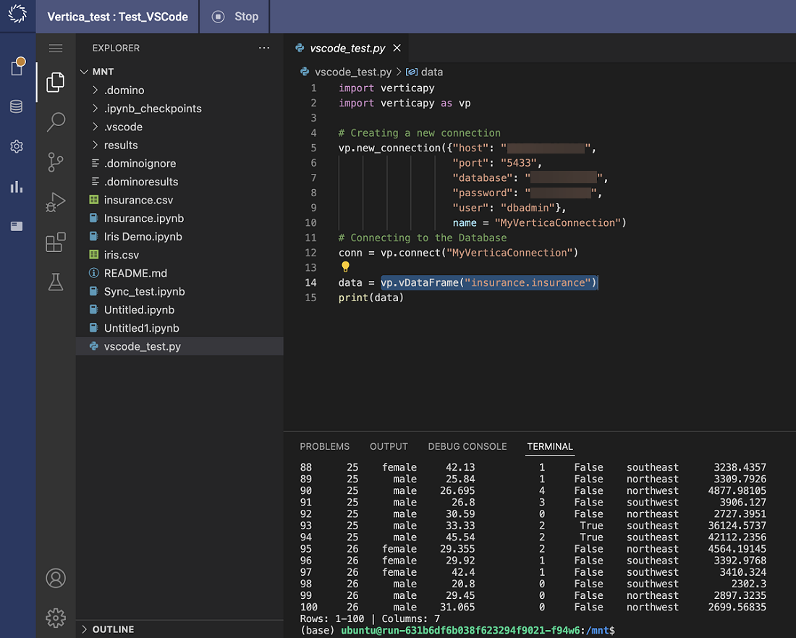Open the Domino terminal panel icon
Viewport: 796px width, 638px height.
coord(16,226)
